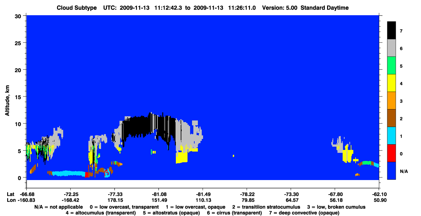Click longitude value 151.49
This screenshot has width=421, height=216.
159,200
